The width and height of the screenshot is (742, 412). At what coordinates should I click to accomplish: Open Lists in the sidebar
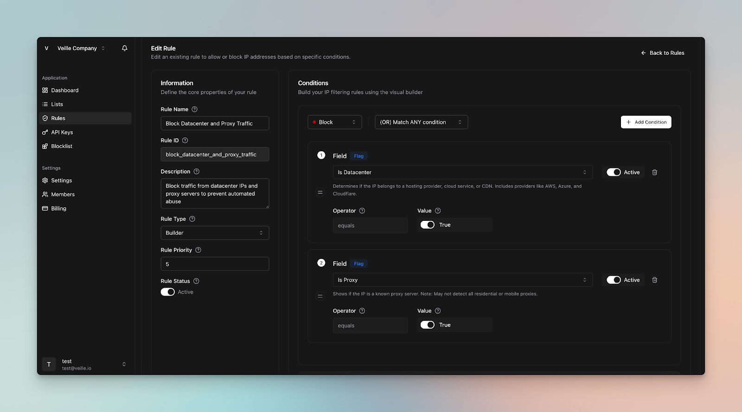pos(85,104)
